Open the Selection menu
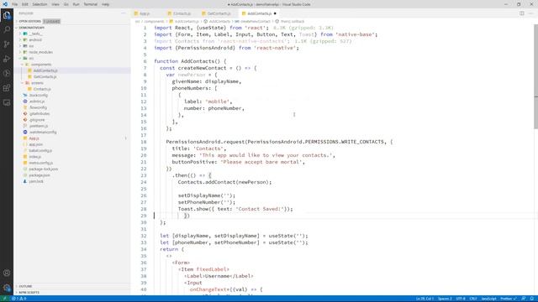 point(40,4)
